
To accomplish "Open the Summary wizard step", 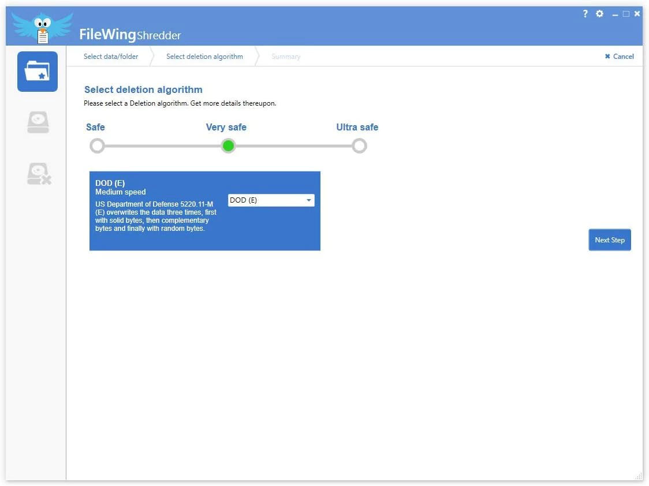I will [x=286, y=56].
